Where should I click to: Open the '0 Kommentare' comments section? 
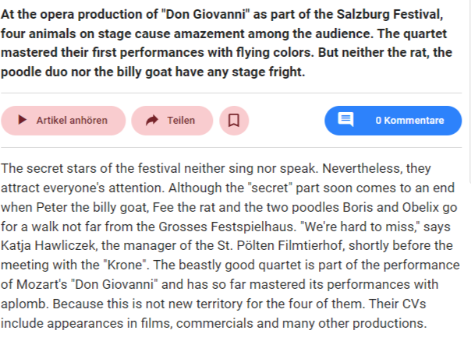click(x=393, y=120)
